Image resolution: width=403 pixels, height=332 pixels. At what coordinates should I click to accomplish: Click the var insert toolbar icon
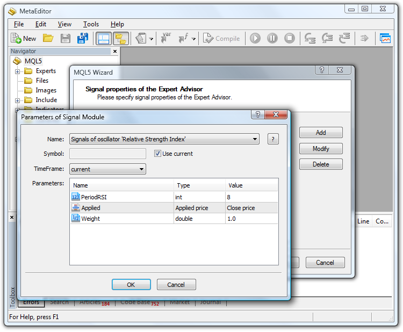[x=166, y=38]
